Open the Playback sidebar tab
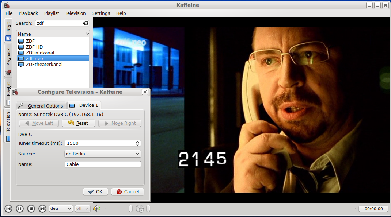 tap(8, 61)
